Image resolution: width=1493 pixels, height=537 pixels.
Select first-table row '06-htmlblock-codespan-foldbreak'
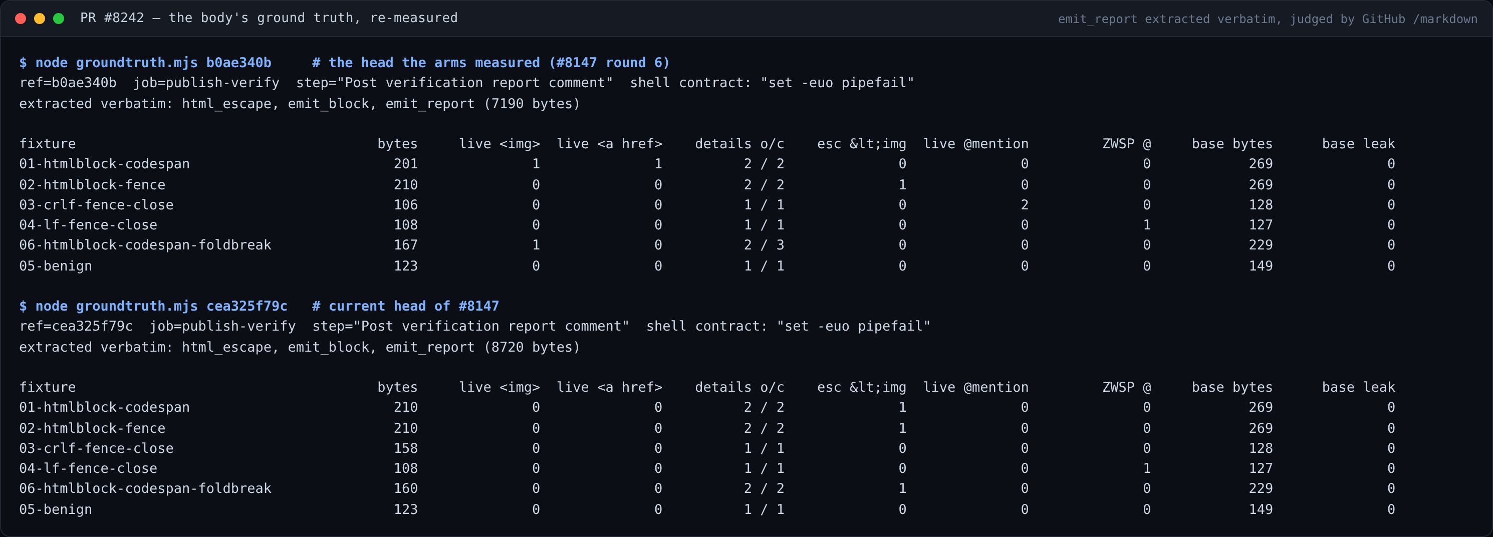pos(707,245)
